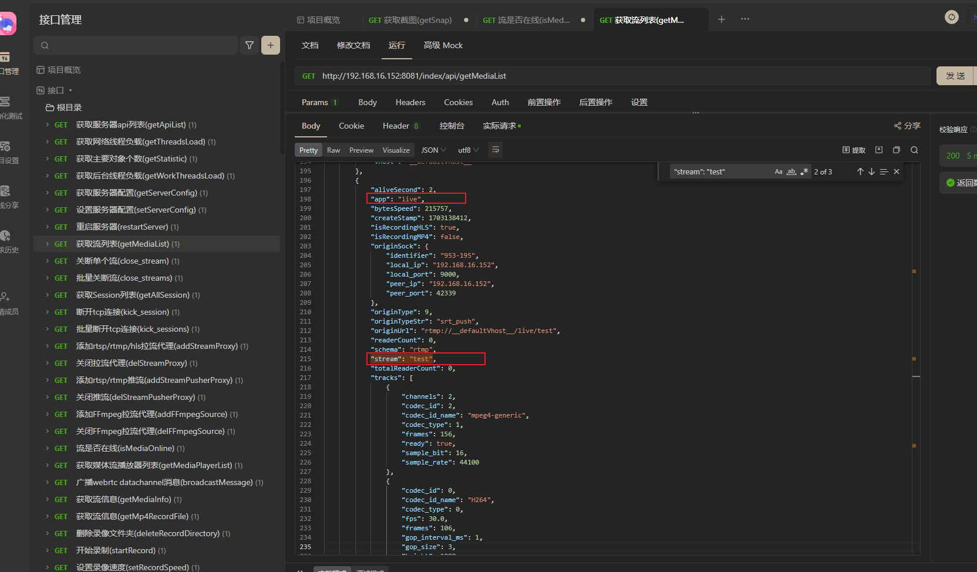Switch to the 流是否在线(isMed... tab
This screenshot has width=977, height=572.
tap(526, 20)
